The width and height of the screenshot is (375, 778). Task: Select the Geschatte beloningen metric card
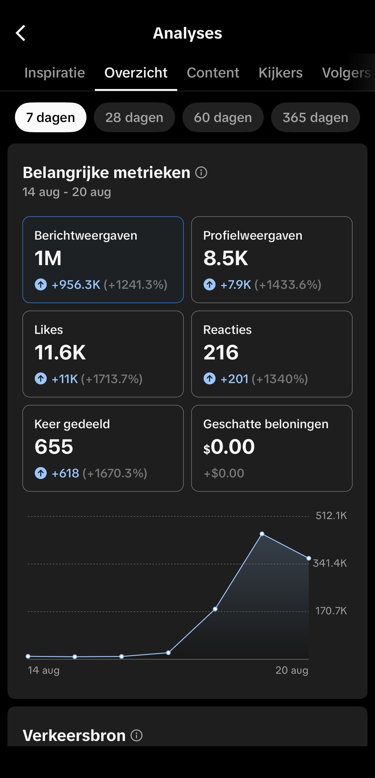coord(272,448)
